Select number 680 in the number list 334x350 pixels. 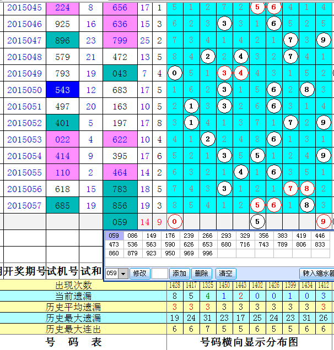(x=226, y=245)
